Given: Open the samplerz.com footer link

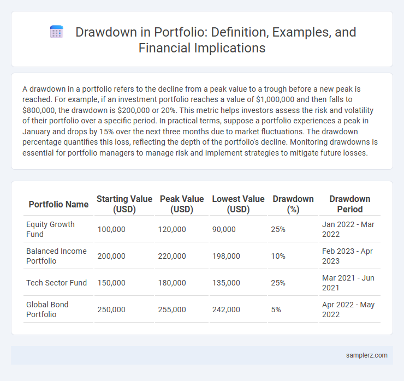Looking at the screenshot, I should click(367, 355).
